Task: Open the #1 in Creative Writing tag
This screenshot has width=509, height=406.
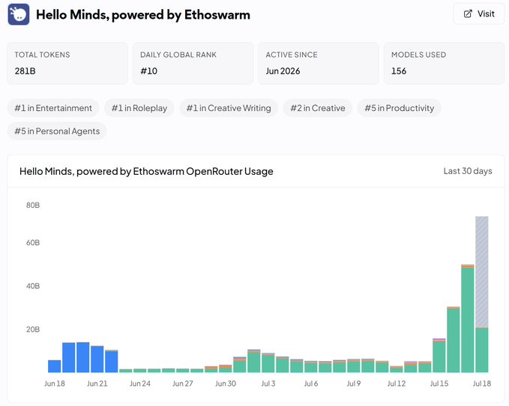Action: [229, 108]
